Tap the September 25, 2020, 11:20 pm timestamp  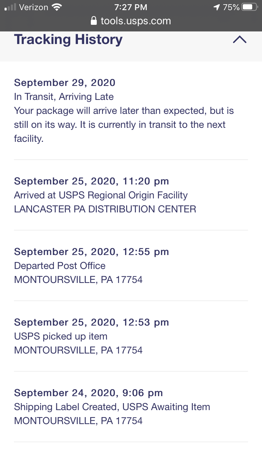pos(92,181)
